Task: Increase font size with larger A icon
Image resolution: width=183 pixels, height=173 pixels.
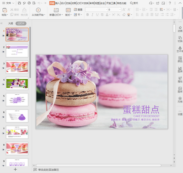Action: coord(124,10)
